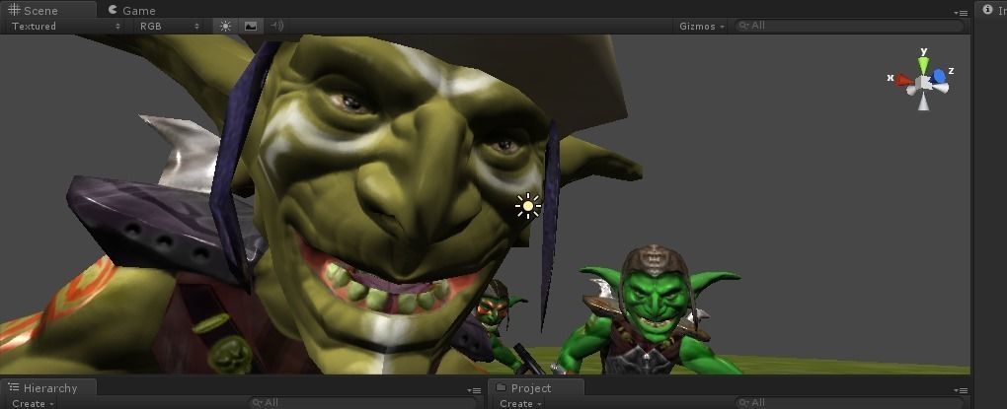Click the Project search field
1007x409 pixels.
tap(849, 402)
